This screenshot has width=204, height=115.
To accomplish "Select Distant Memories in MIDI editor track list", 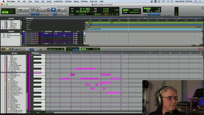I will 15,75.
